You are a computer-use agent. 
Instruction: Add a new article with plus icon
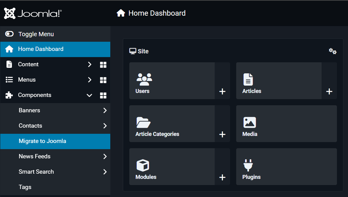click(x=329, y=91)
